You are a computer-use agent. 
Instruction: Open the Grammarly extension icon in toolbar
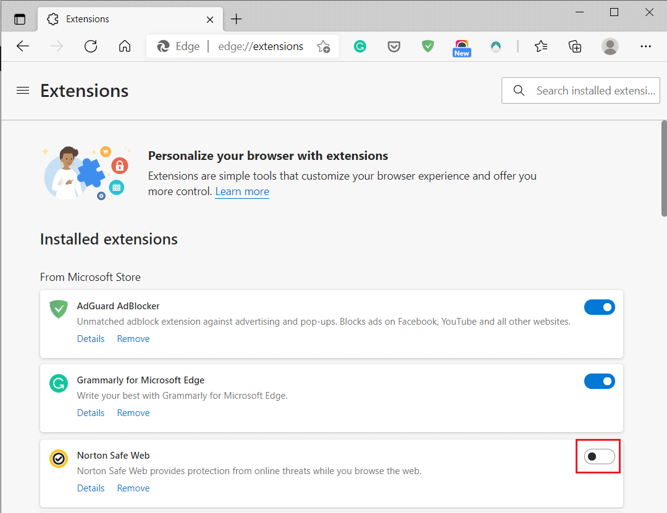(x=360, y=46)
